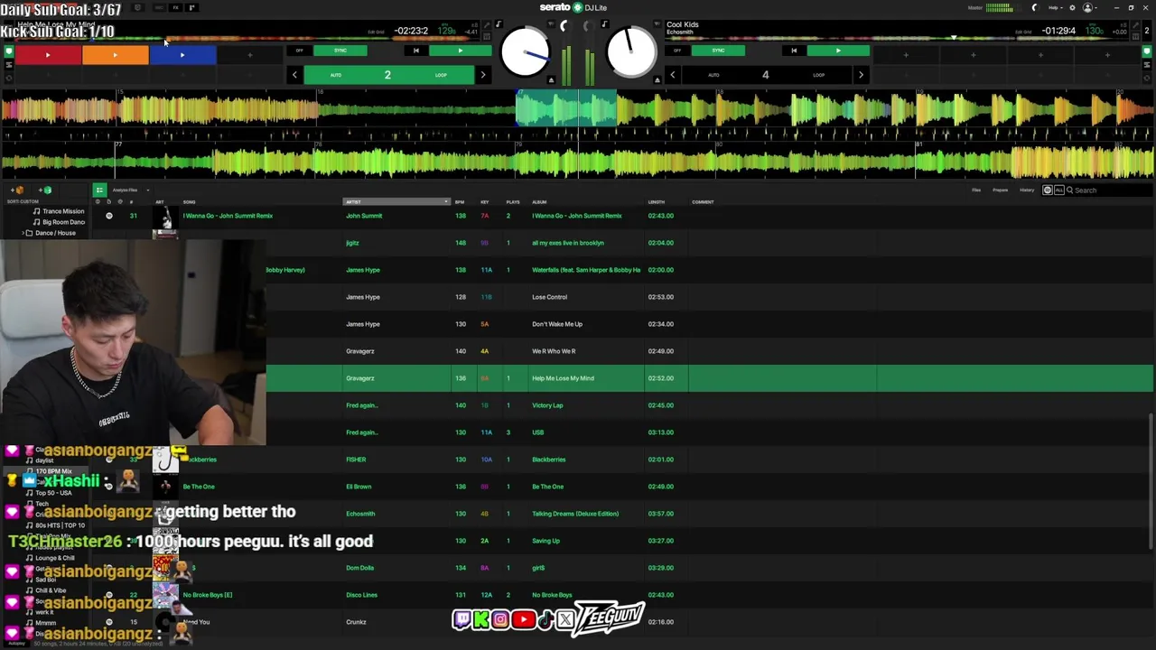
Task: Toggle SYNC on the left deck
Action: click(x=340, y=51)
